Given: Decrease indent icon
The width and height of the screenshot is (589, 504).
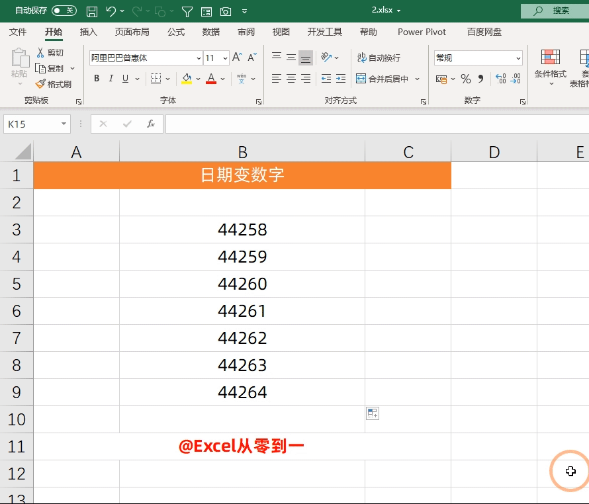Looking at the screenshot, I should coord(326,79).
